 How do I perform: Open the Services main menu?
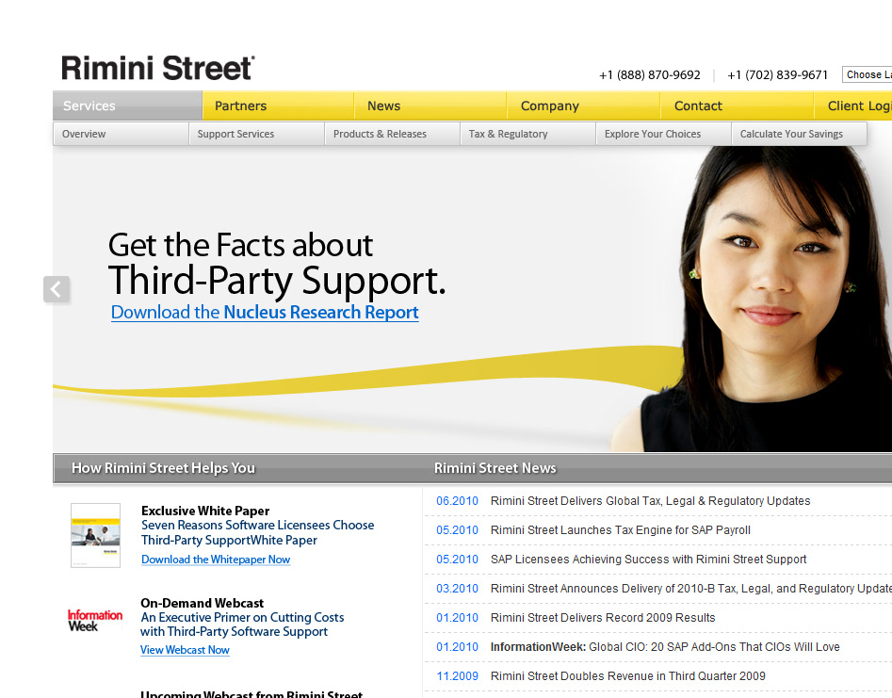click(127, 106)
